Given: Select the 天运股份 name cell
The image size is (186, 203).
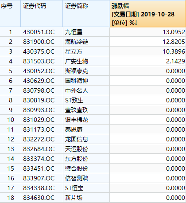Looking at the screenshot, I should coord(86,149).
